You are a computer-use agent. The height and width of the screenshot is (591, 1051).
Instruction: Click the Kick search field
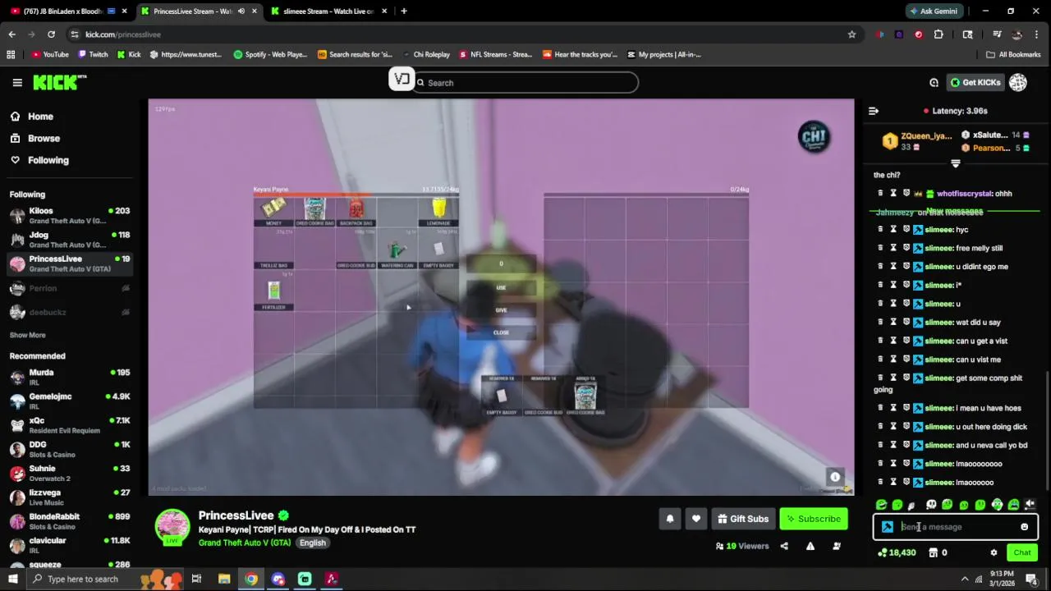[x=525, y=82]
